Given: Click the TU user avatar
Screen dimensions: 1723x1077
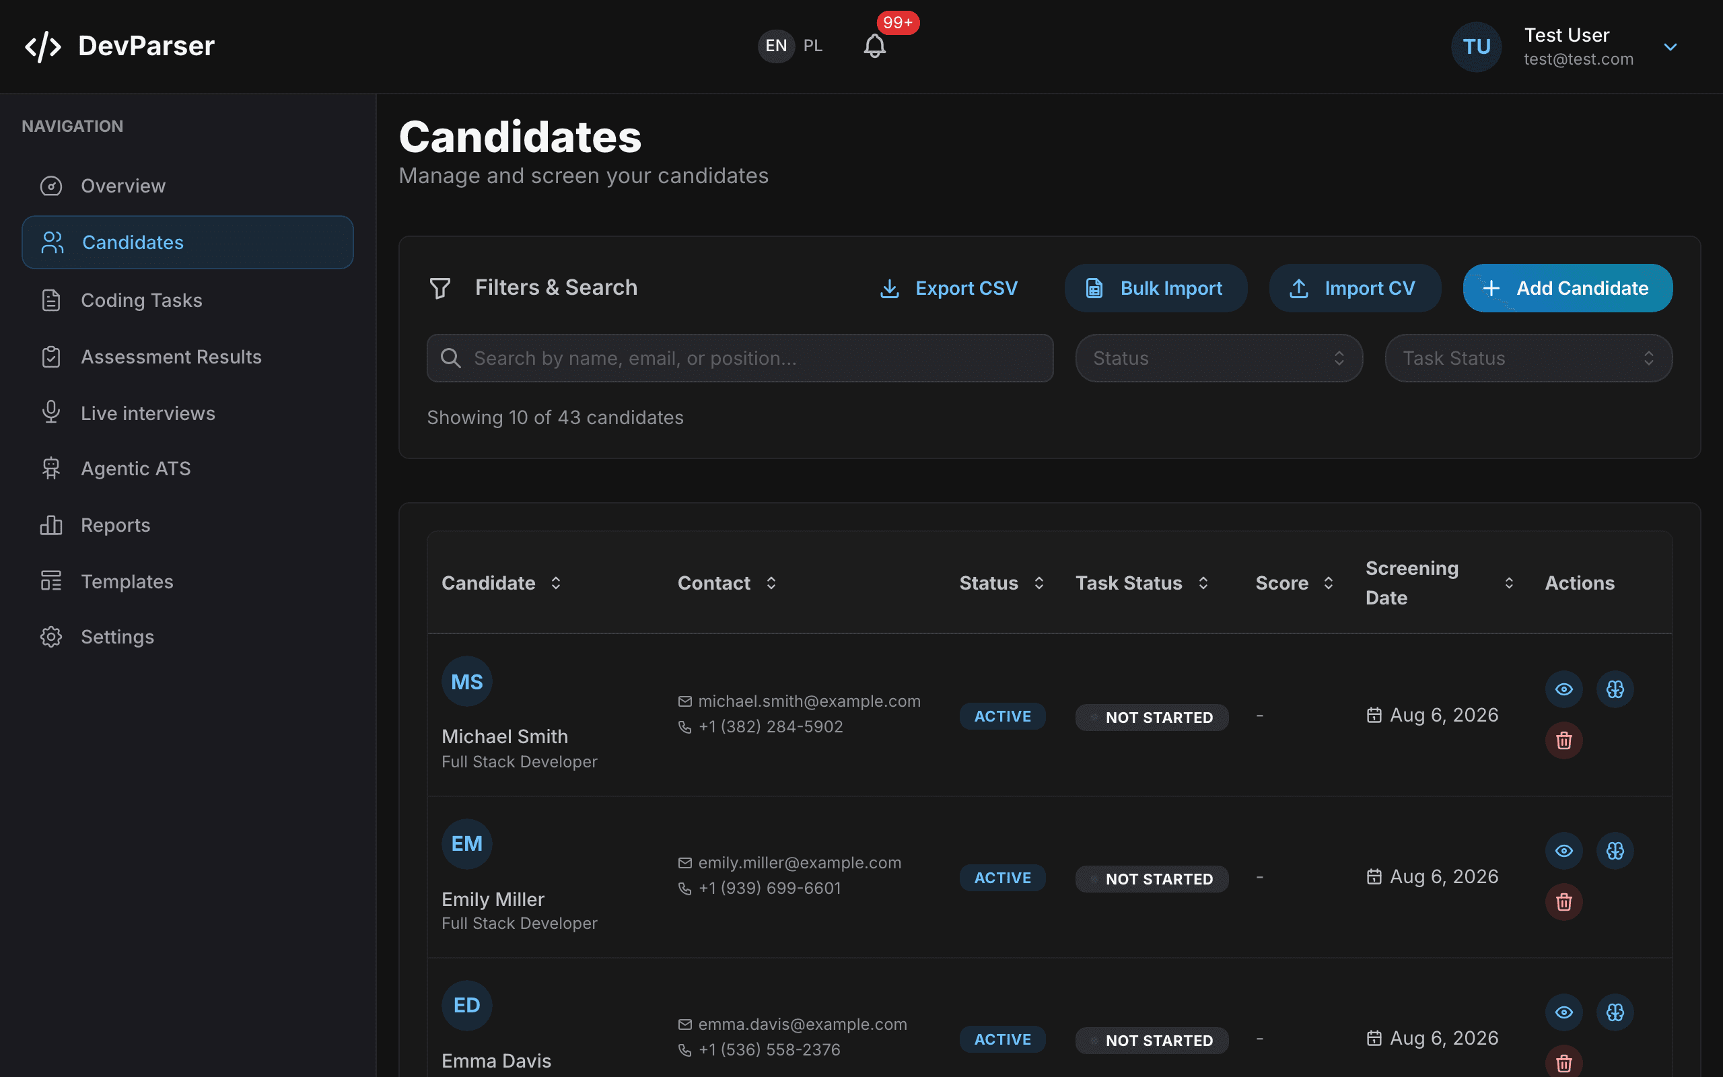Looking at the screenshot, I should [1476, 46].
